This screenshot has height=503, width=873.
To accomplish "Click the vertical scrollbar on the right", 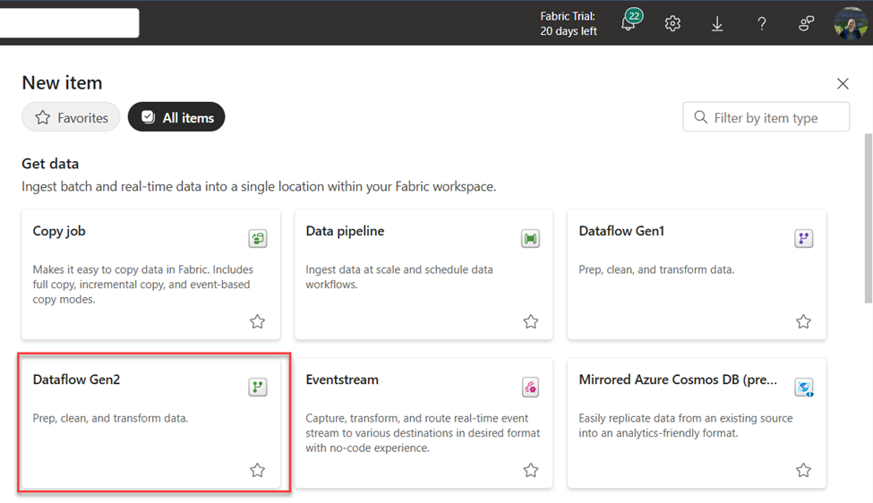I will 868,218.
